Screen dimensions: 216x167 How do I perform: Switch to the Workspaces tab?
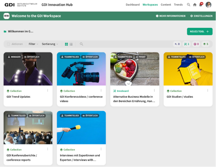click(150, 5)
